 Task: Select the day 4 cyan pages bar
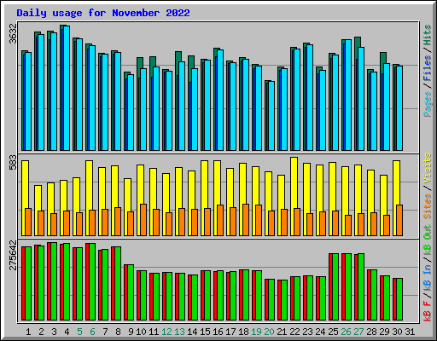(67, 88)
